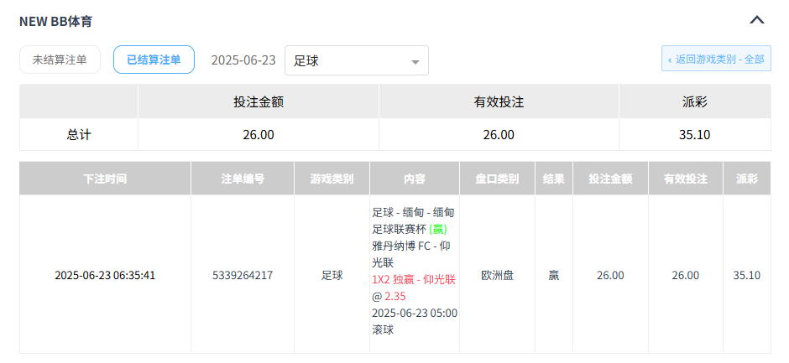Screen dimensions: 789x363
Task: Click the bet time 2025-06-23 06:35:41
Action: click(x=105, y=275)
